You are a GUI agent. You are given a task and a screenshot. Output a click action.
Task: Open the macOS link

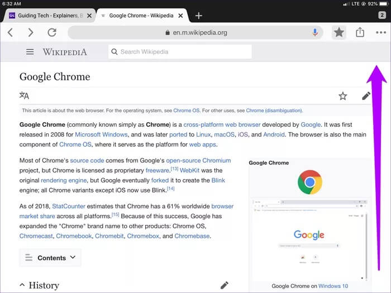(x=224, y=135)
